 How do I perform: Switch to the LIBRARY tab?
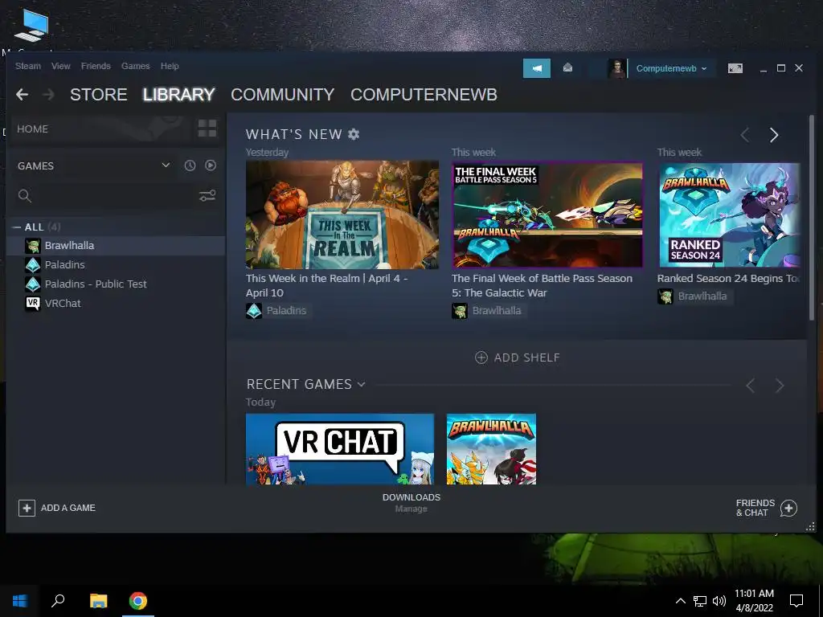point(178,95)
